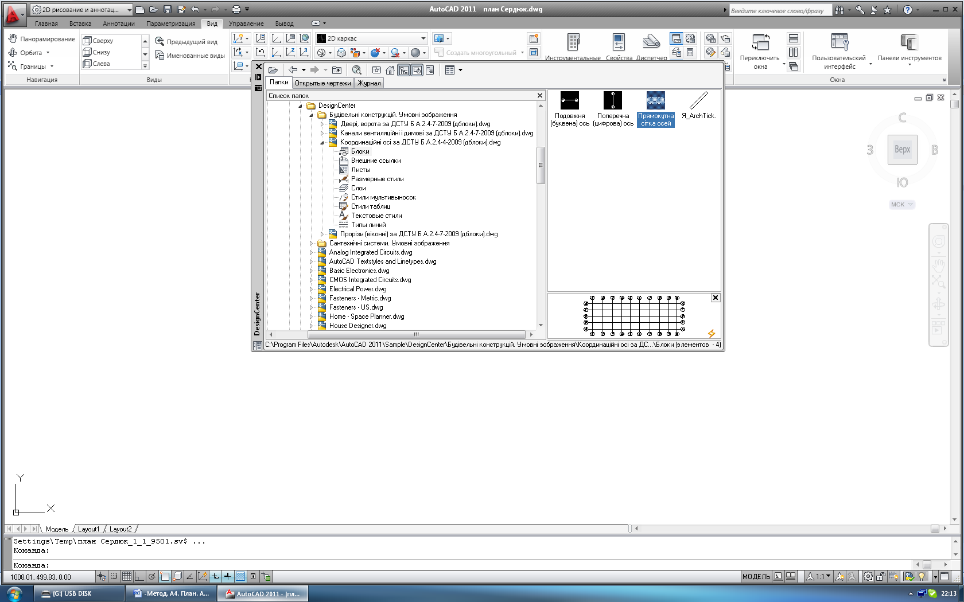Select the Подовжня (буквена) ось block
This screenshot has width=964, height=602.
pyautogui.click(x=570, y=109)
